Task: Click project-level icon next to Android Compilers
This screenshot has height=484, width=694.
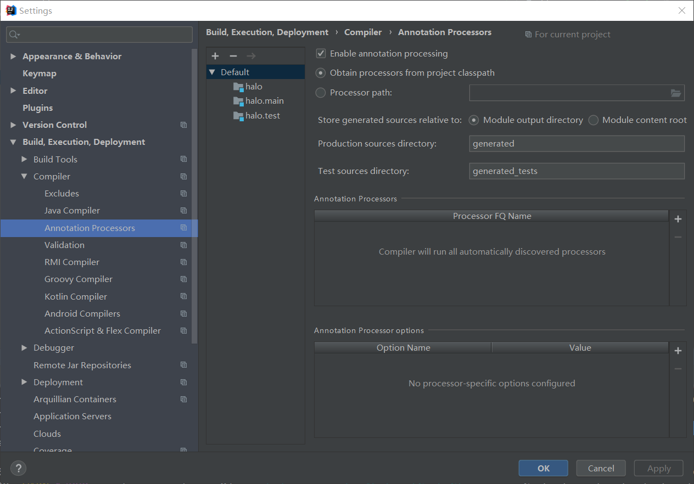Action: [183, 314]
